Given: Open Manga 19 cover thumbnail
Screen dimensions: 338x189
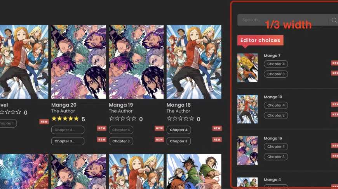Looking at the screenshot, I should pos(136,62).
